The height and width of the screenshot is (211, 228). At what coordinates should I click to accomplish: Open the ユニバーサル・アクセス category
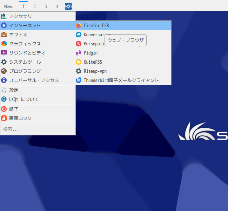[38, 80]
